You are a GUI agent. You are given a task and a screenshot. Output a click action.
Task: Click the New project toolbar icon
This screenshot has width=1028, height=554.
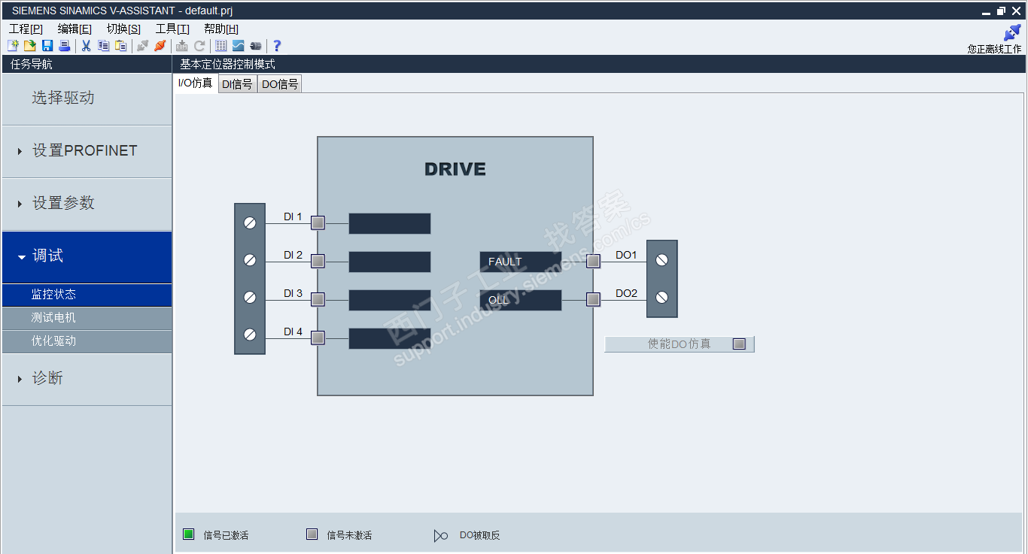(x=13, y=46)
